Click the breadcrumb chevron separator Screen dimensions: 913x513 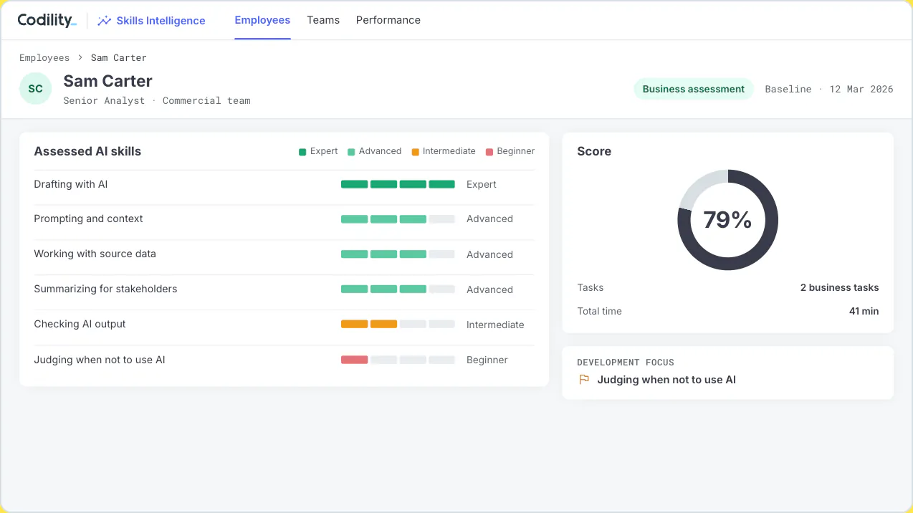(x=80, y=57)
